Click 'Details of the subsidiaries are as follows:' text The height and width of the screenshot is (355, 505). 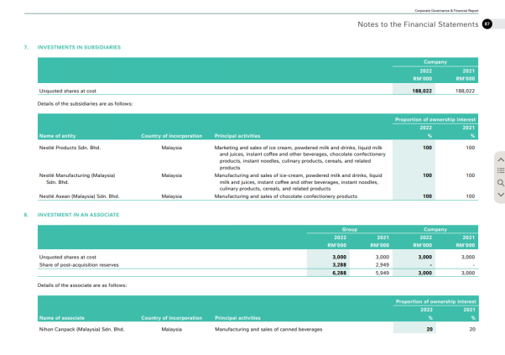pyautogui.click(x=85, y=104)
